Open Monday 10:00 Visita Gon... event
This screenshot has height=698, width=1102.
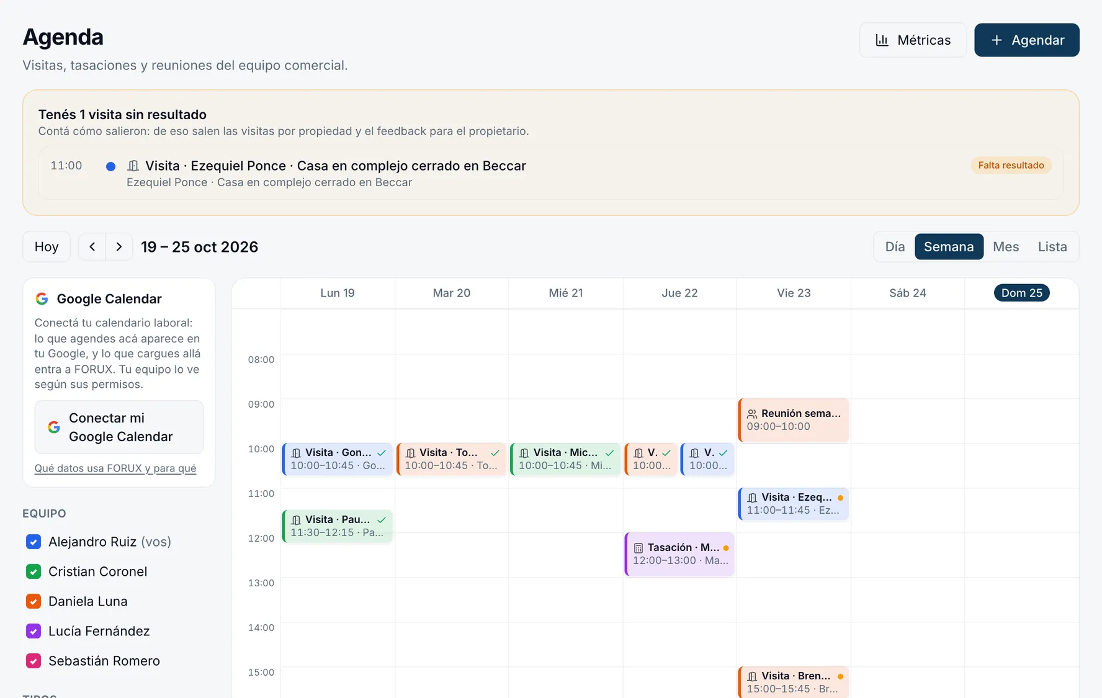point(338,459)
